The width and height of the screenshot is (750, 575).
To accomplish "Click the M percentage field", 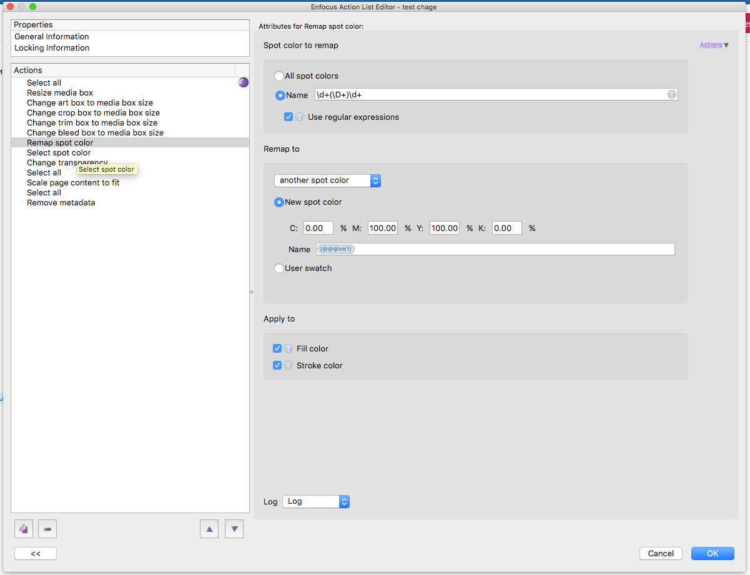I will click(383, 228).
